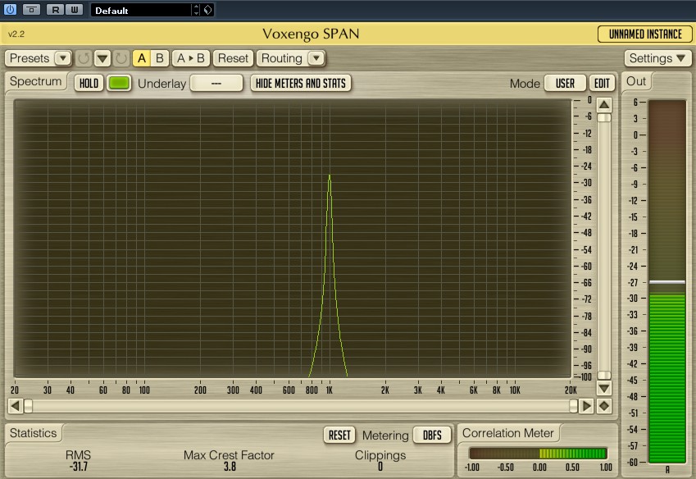Switch to state B
The width and height of the screenshot is (696, 479).
160,58
